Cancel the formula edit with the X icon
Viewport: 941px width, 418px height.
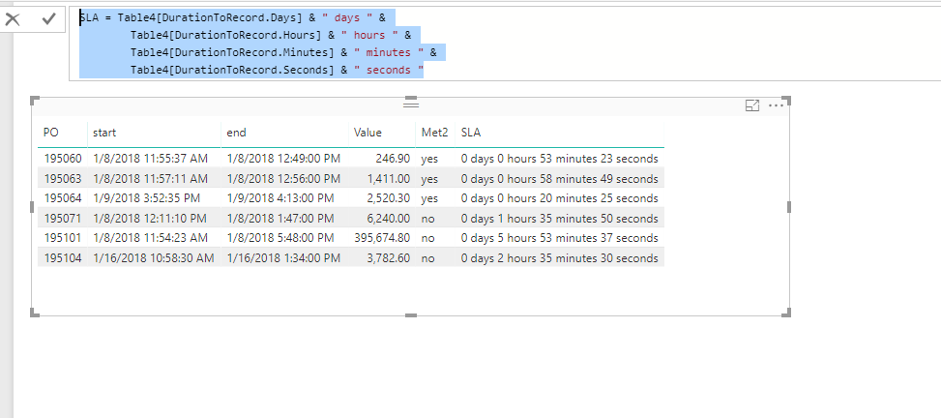click(13, 19)
